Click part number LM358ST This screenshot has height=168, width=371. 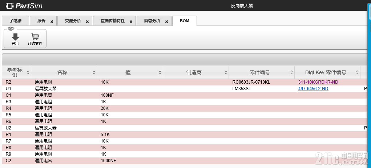pyautogui.click(x=242, y=89)
